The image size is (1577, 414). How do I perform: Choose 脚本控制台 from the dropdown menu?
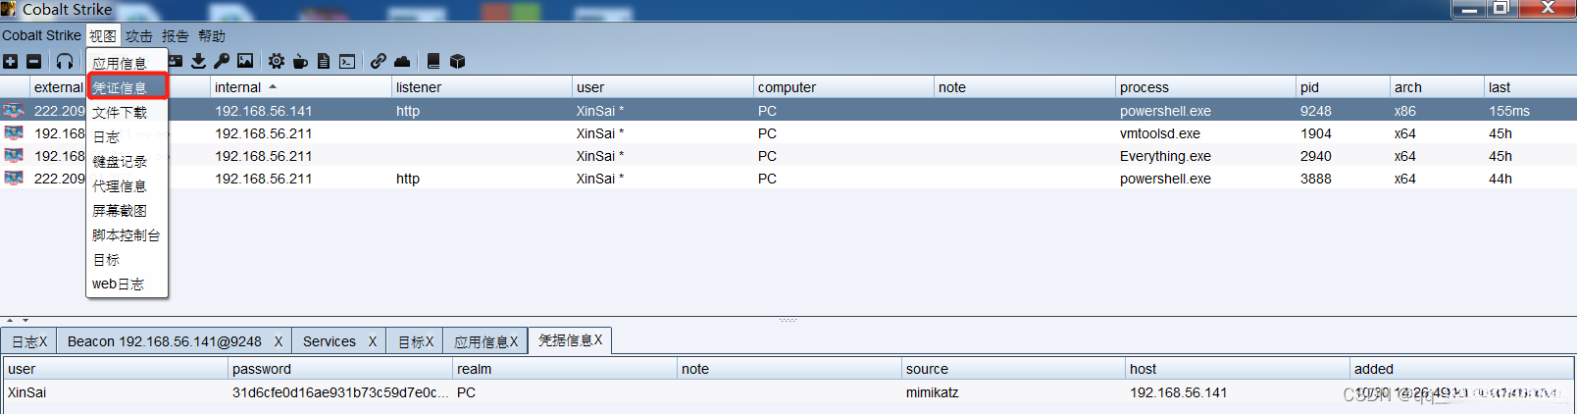point(127,234)
